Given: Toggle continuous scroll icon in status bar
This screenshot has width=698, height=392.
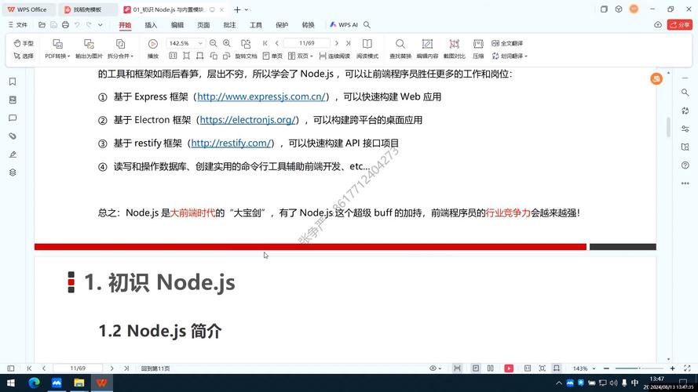Looking at the screenshot, I should click(x=457, y=368).
